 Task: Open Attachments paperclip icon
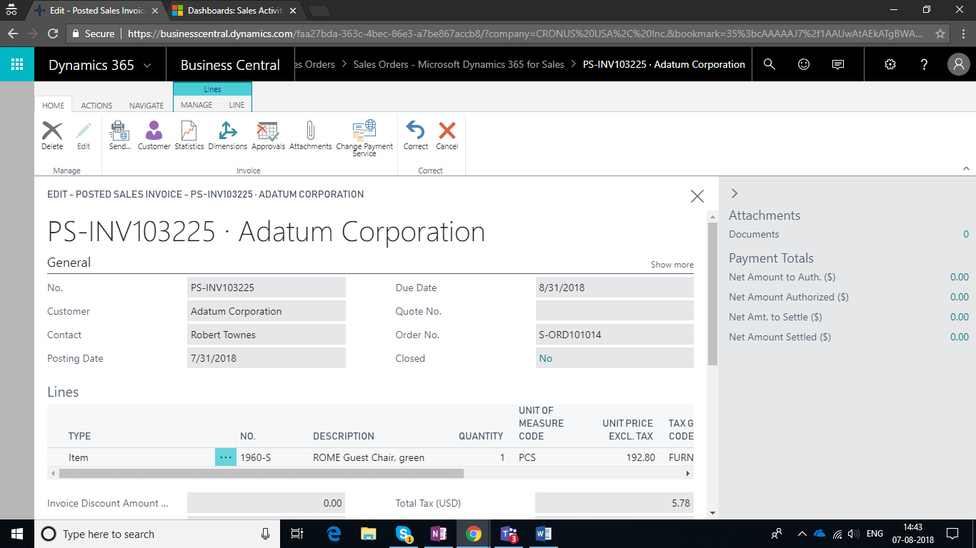(x=310, y=134)
